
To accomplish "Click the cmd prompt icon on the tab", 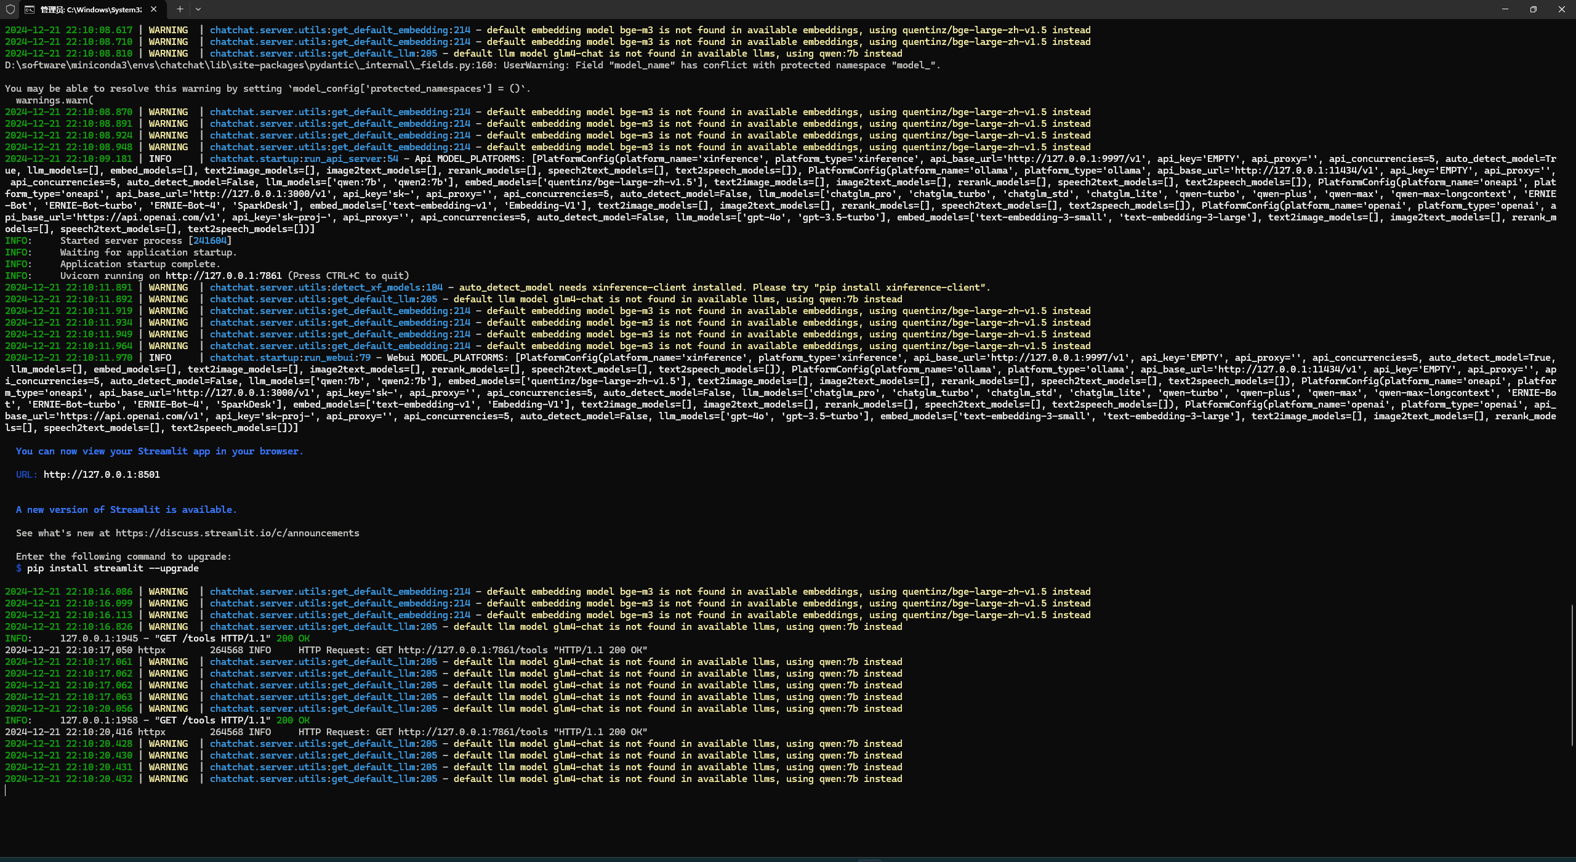I will tap(30, 9).
